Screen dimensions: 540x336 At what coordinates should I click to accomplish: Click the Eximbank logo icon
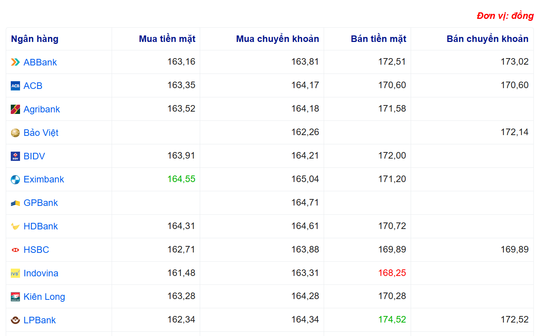click(15, 180)
